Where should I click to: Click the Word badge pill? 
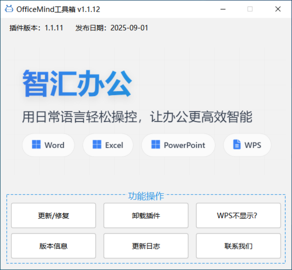[48, 145]
